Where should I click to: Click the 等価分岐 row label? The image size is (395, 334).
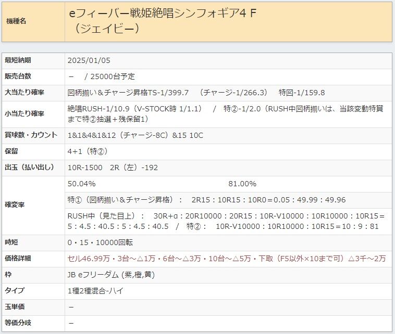click(18, 323)
